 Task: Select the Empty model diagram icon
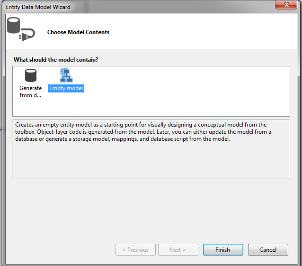click(66, 75)
